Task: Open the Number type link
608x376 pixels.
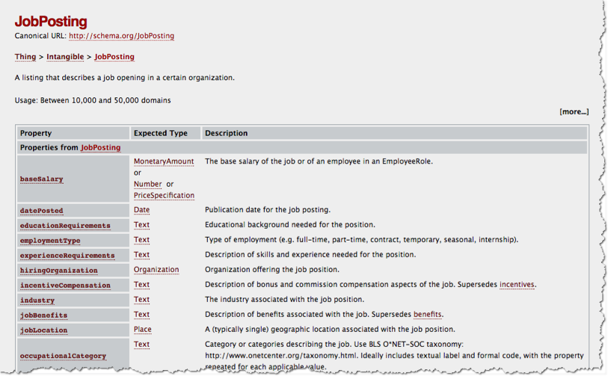Action: pos(148,184)
